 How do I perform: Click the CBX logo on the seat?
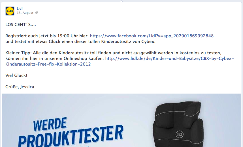[x=180, y=134]
